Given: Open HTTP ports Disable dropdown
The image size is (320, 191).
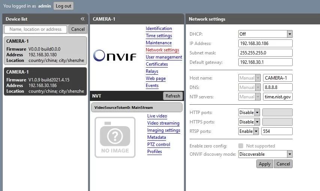Looking at the screenshot, I should point(249,113).
